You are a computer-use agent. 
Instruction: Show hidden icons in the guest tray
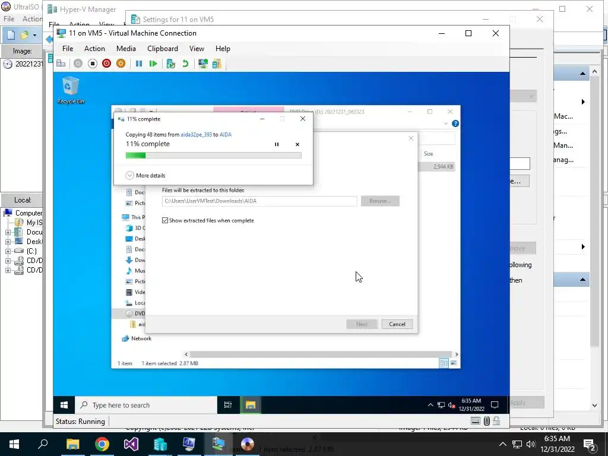coord(430,405)
